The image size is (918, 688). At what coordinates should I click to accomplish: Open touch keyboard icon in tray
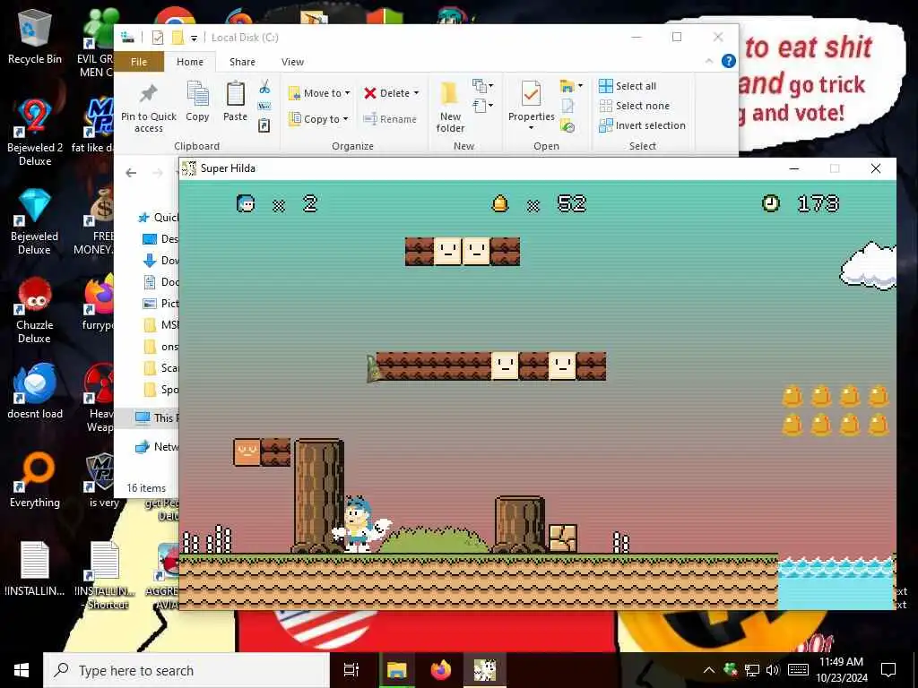coord(799,670)
